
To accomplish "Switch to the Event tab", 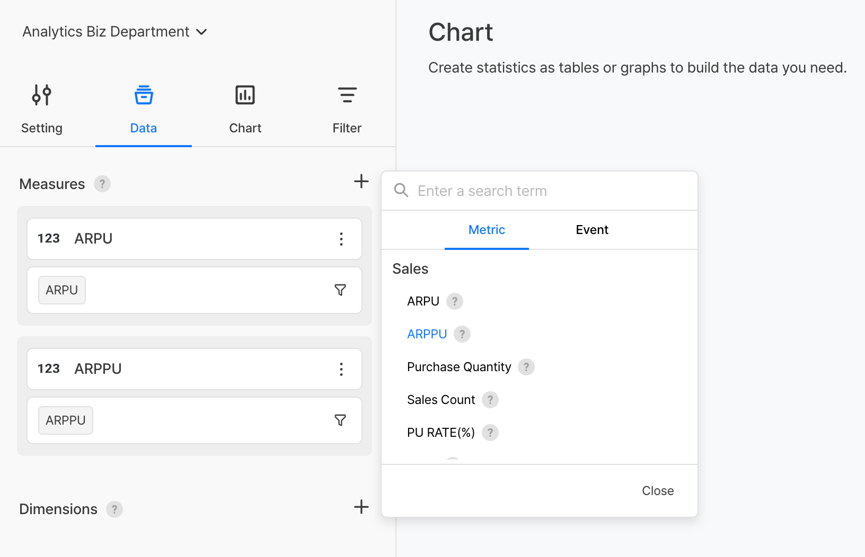I will (592, 230).
